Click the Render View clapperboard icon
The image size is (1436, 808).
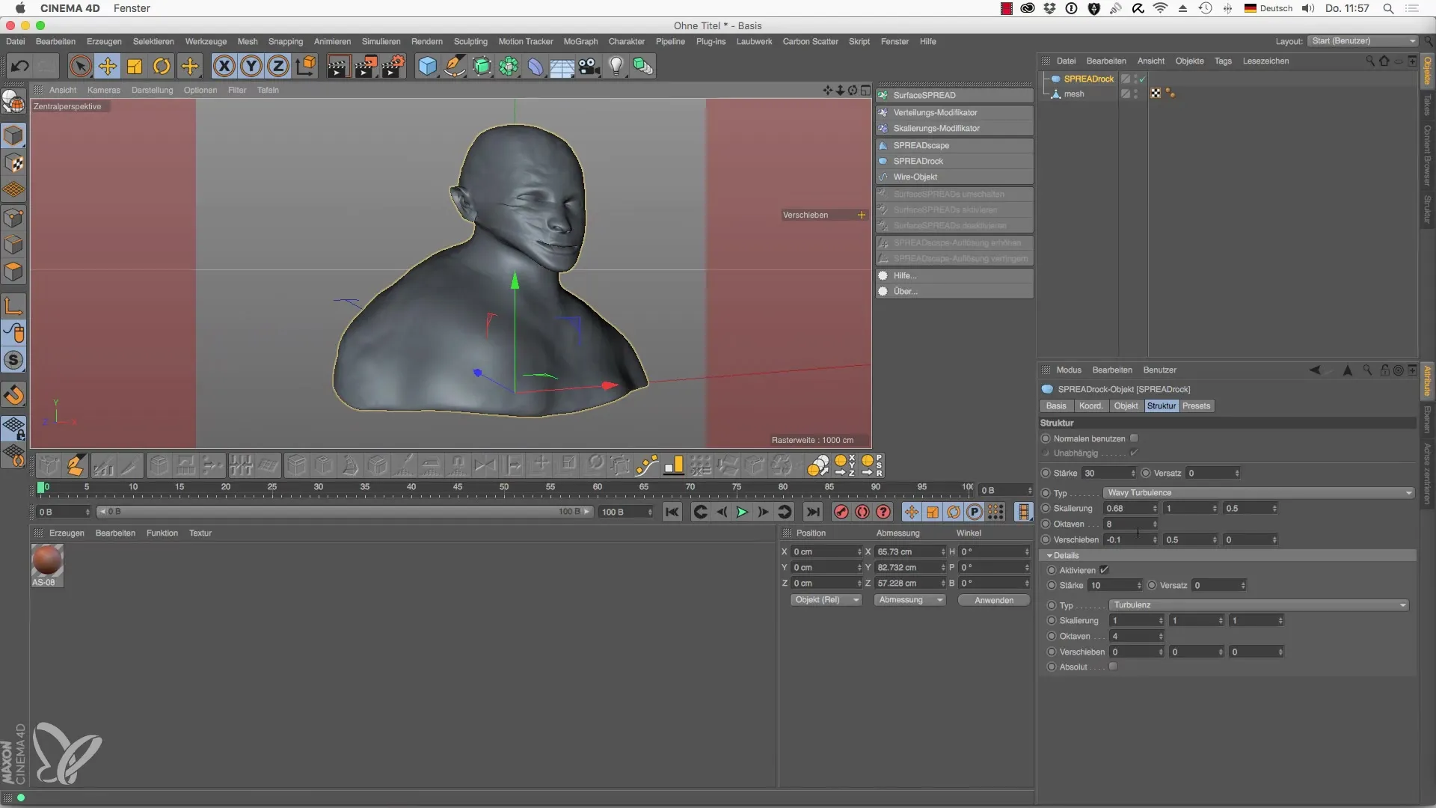point(337,66)
